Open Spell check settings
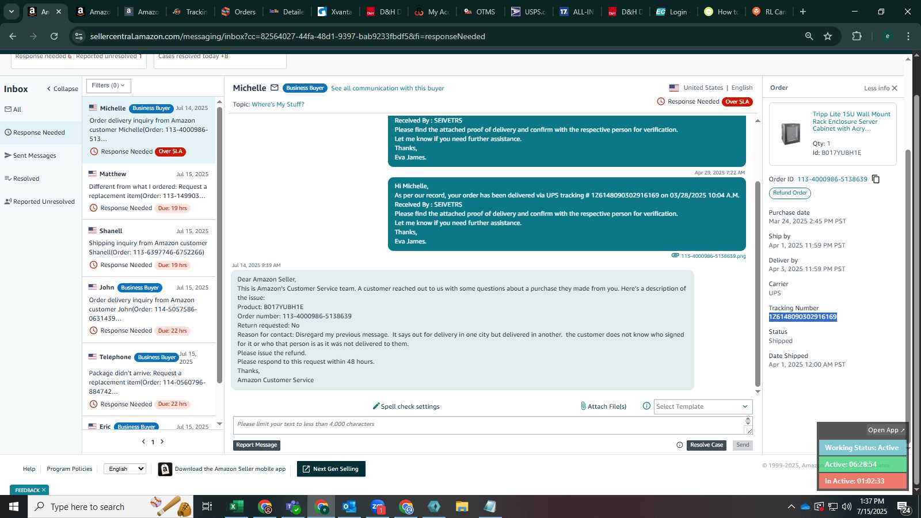The width and height of the screenshot is (921, 518). (406, 406)
